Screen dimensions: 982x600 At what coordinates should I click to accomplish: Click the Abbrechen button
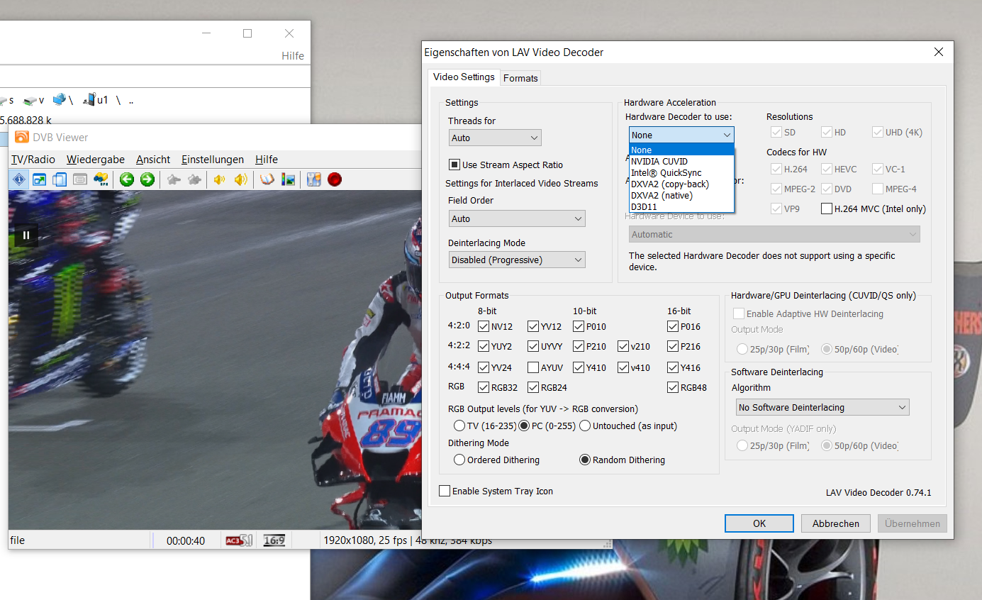click(x=835, y=523)
